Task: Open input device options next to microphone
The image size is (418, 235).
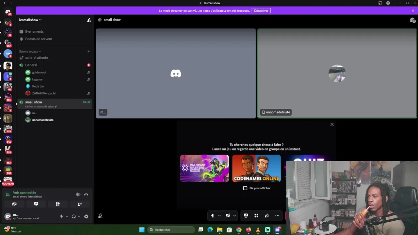Action: click(67, 216)
